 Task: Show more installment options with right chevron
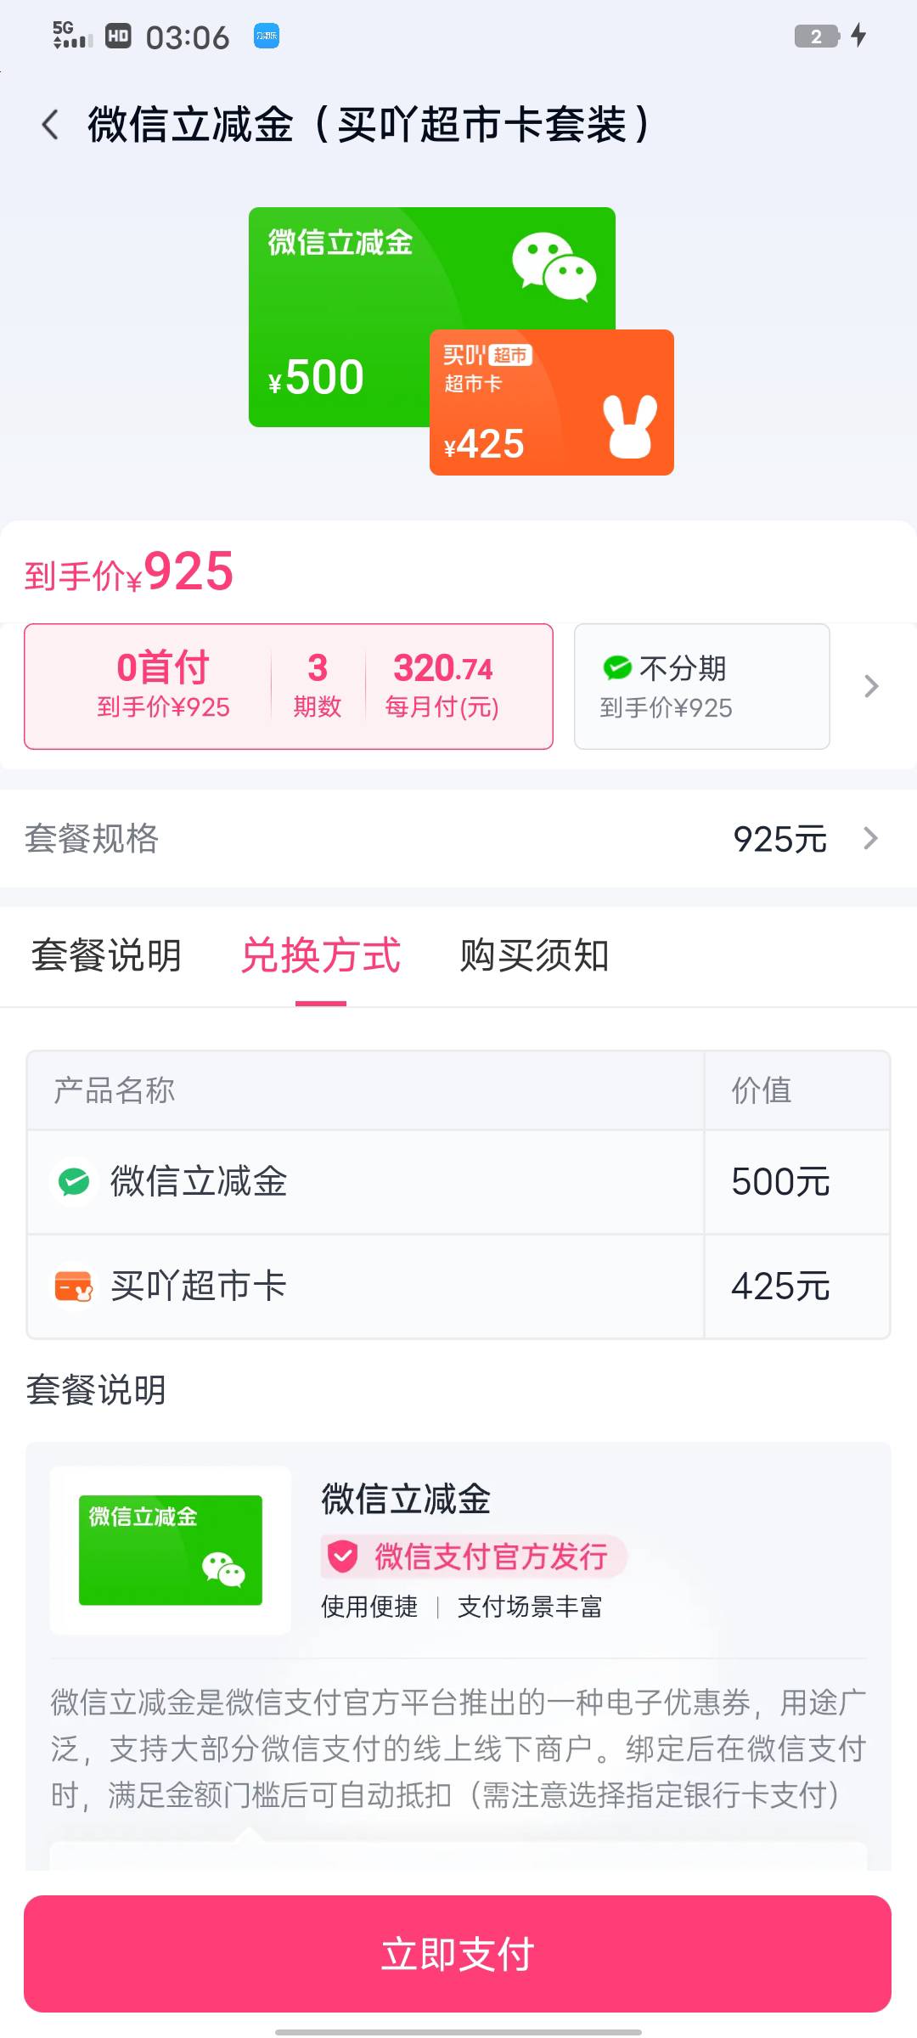(870, 686)
